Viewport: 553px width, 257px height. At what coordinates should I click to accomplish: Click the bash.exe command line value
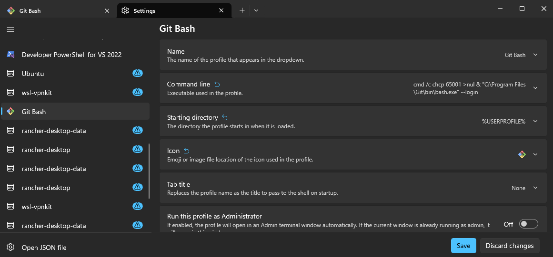pos(470,88)
